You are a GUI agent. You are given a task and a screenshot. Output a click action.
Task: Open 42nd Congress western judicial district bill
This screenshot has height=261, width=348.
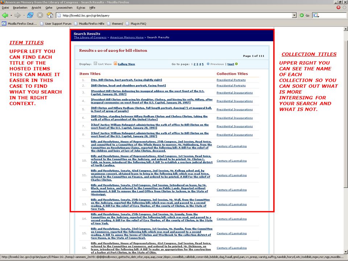tap(152, 161)
